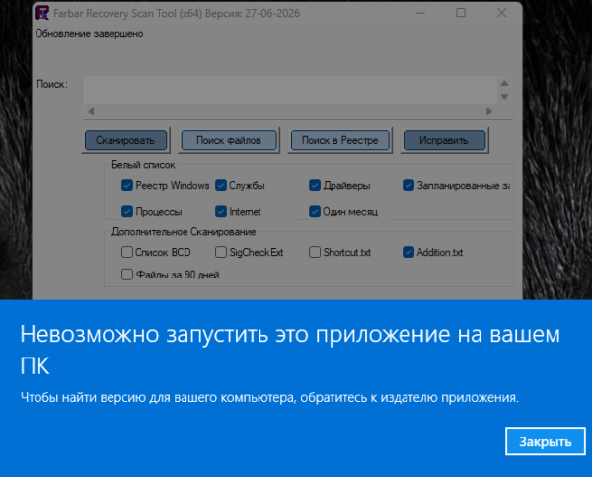Click the Поиск: label
Viewport: 592px width, 477px height.
pos(52,84)
